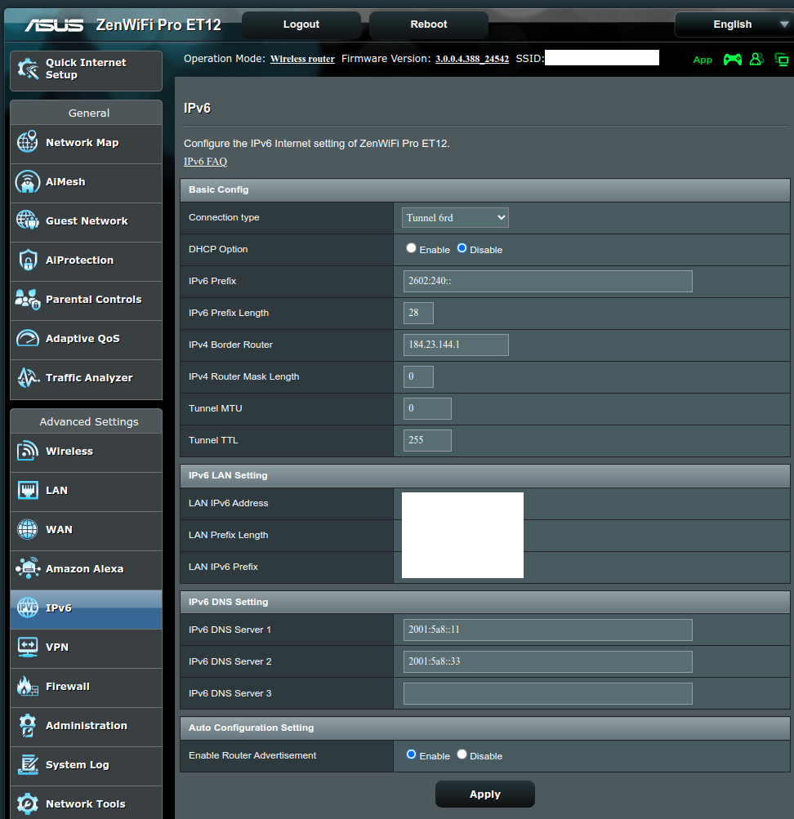Click the VPN monitor icon
Image resolution: width=794 pixels, height=819 pixels.
coord(28,647)
